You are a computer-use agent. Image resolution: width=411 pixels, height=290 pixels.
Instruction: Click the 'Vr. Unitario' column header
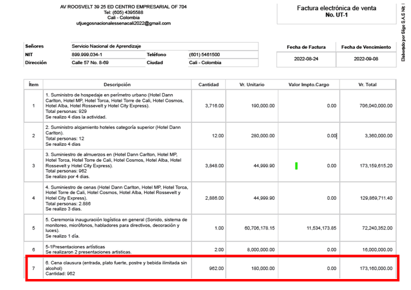click(x=252, y=85)
